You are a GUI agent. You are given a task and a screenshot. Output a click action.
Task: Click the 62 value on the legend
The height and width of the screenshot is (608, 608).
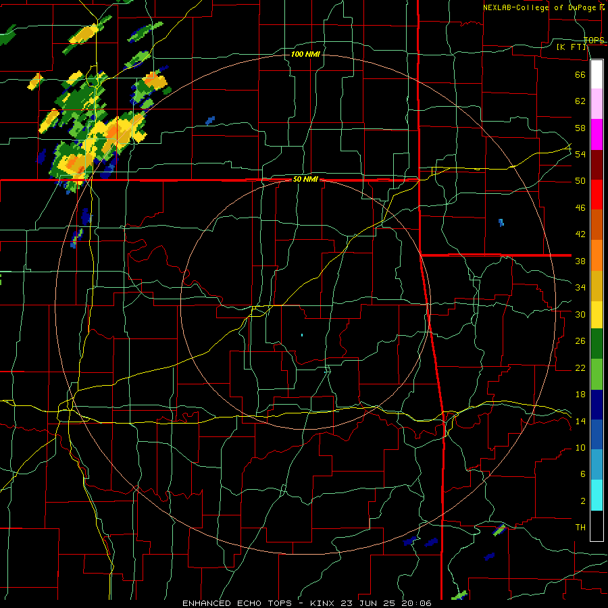click(580, 101)
